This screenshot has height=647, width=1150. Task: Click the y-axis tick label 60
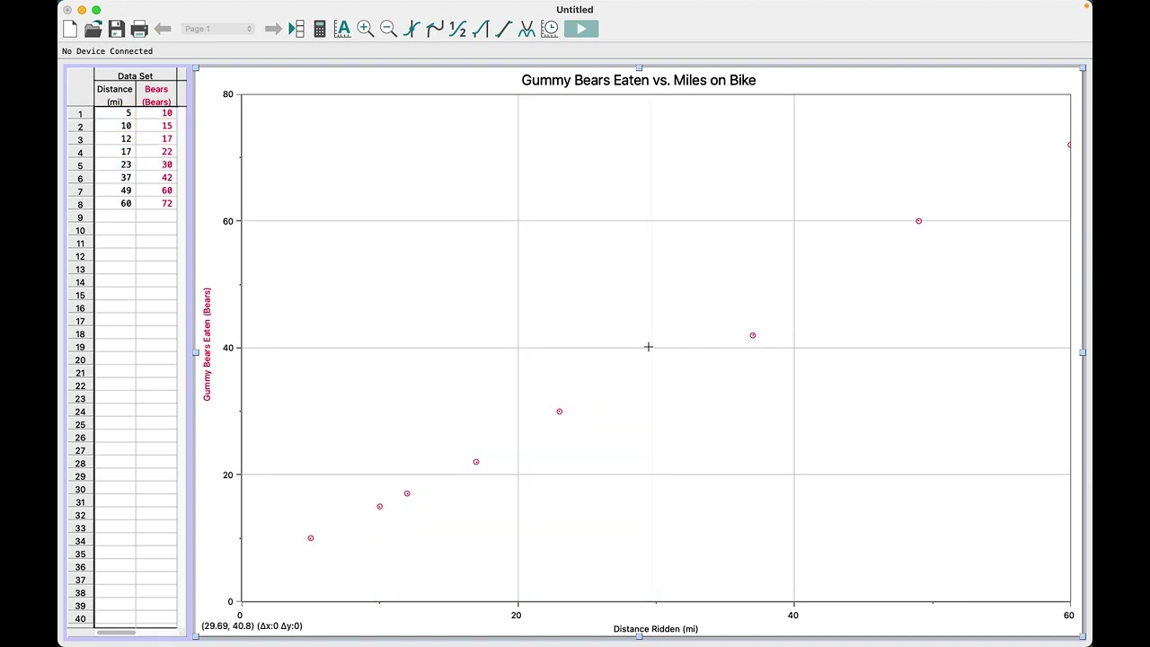pyautogui.click(x=228, y=221)
